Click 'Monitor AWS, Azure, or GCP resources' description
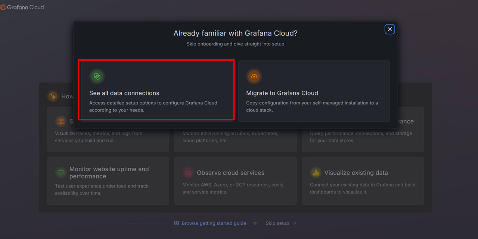 coord(233,188)
